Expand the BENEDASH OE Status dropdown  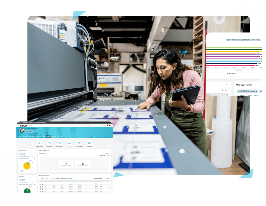24,182
